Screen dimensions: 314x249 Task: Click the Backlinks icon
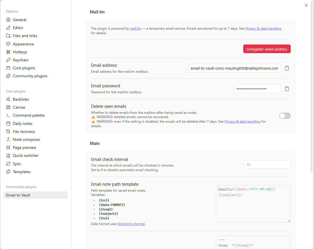(x=8, y=99)
